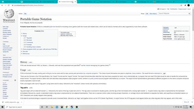
Task: Click the edit link beside Tag pairs heading
Action: coord(31,88)
